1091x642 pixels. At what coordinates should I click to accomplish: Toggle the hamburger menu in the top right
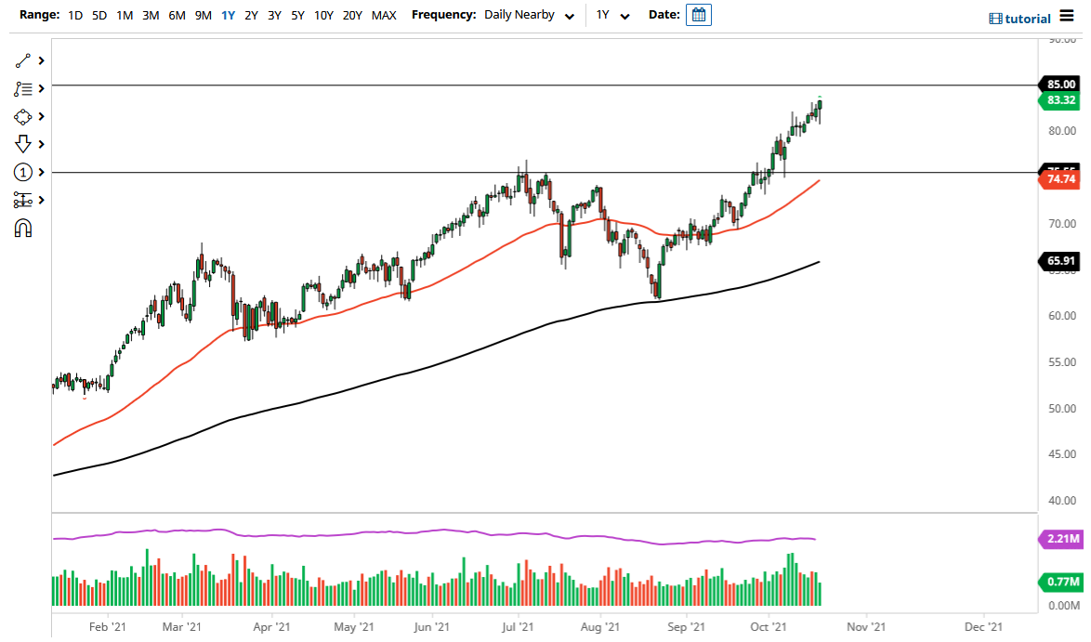pos(1067,16)
